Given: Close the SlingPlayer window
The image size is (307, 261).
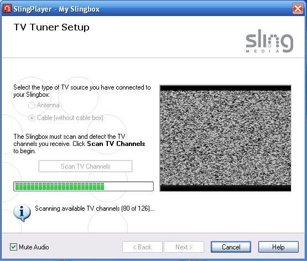Looking at the screenshot, I should pyautogui.click(x=298, y=9).
